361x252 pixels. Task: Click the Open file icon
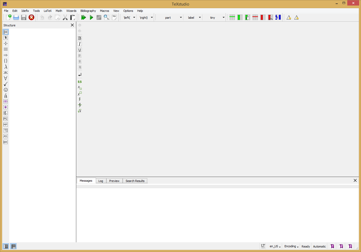16,17
